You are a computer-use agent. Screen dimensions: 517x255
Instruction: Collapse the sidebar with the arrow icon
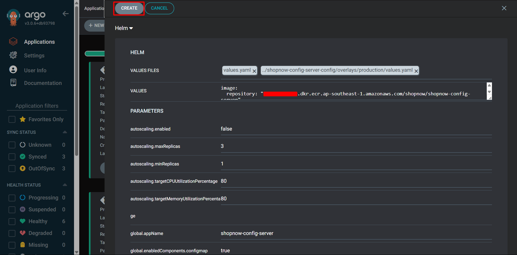tap(65, 13)
